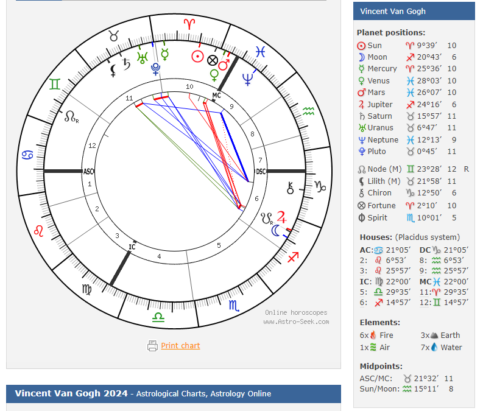Screen dimensions: 483x411
Task: Click the Scorpio sign on the zodiac ring
Action: 234,305
